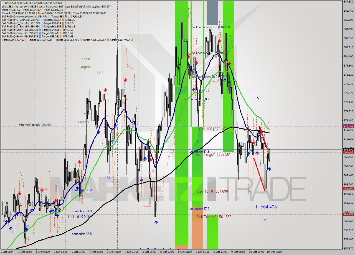Viewport: 355px width, 255px height.
Task: Click the green 'Target2' label
Action: [x=85, y=67]
